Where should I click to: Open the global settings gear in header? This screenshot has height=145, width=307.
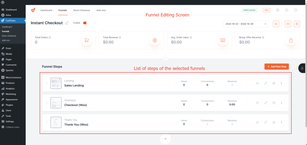278,10
